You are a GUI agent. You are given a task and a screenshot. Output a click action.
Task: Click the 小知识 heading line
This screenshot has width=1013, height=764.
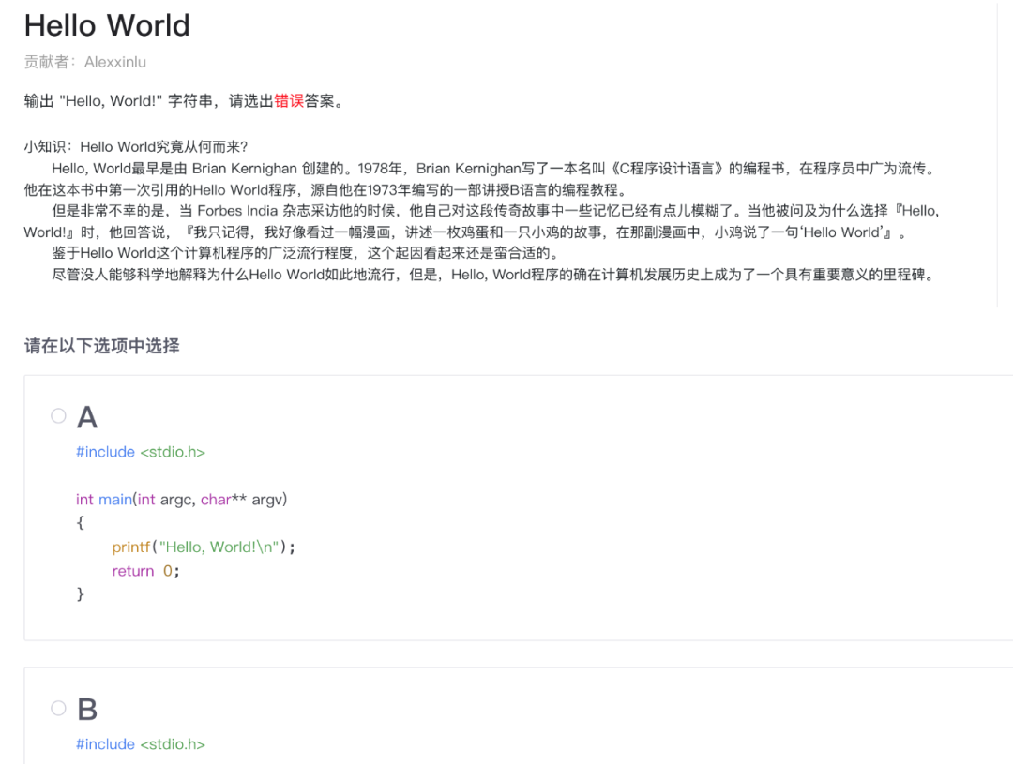[136, 146]
